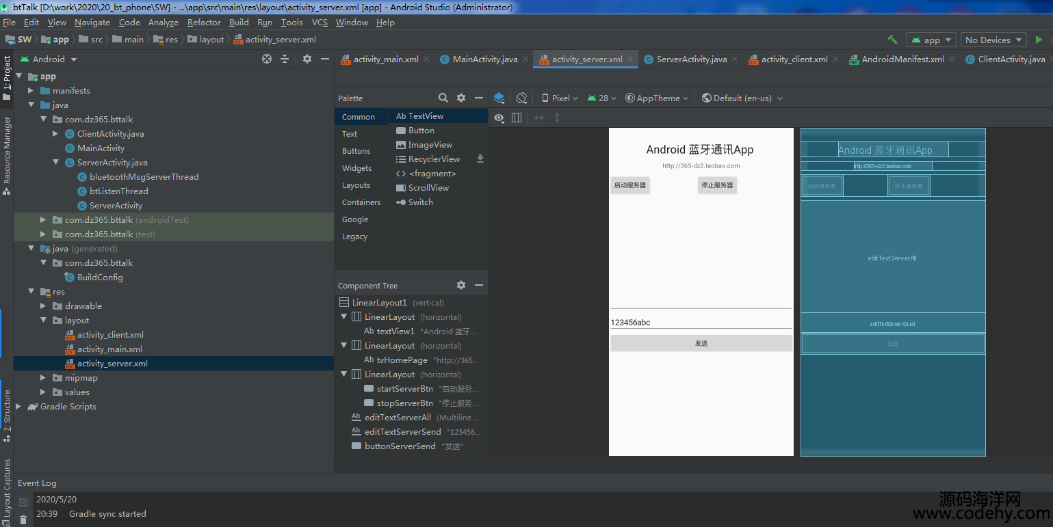The width and height of the screenshot is (1053, 527).
Task: Open the app run configuration dropdown
Action: click(931, 40)
